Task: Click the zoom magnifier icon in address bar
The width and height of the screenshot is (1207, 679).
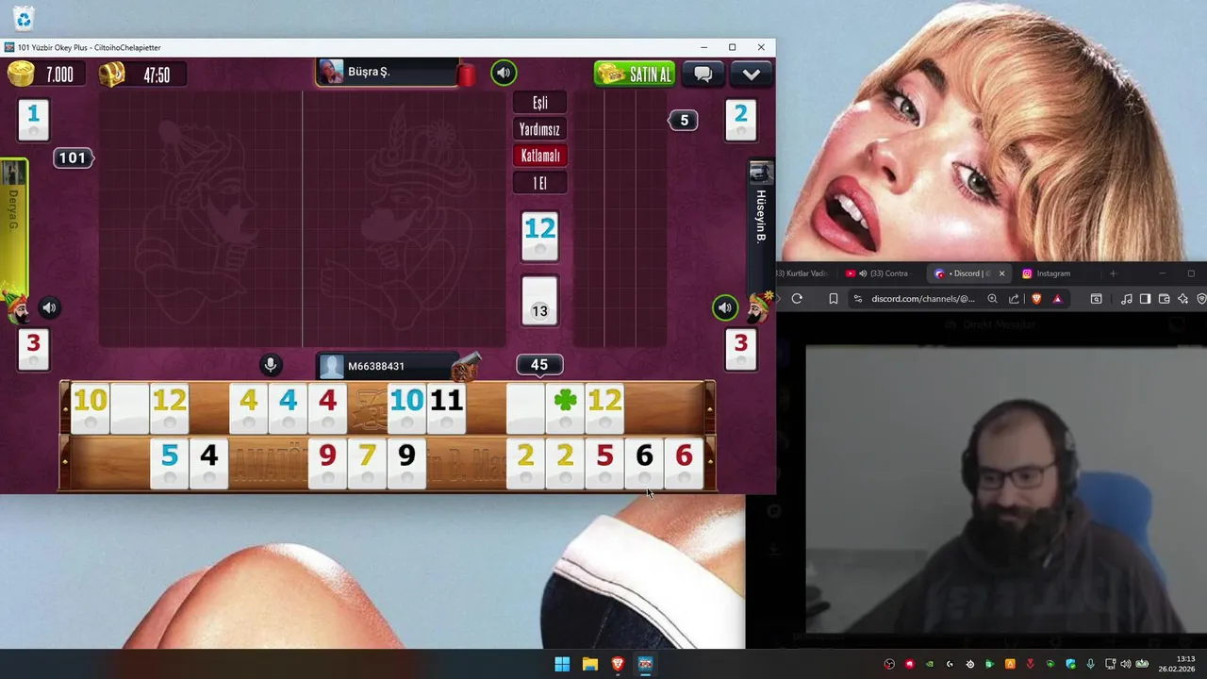Action: (x=992, y=299)
